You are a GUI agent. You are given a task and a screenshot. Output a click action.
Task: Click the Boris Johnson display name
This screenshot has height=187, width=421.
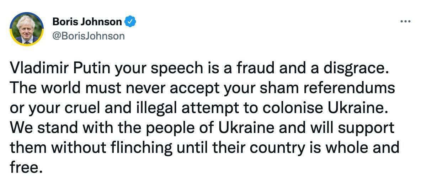point(87,21)
